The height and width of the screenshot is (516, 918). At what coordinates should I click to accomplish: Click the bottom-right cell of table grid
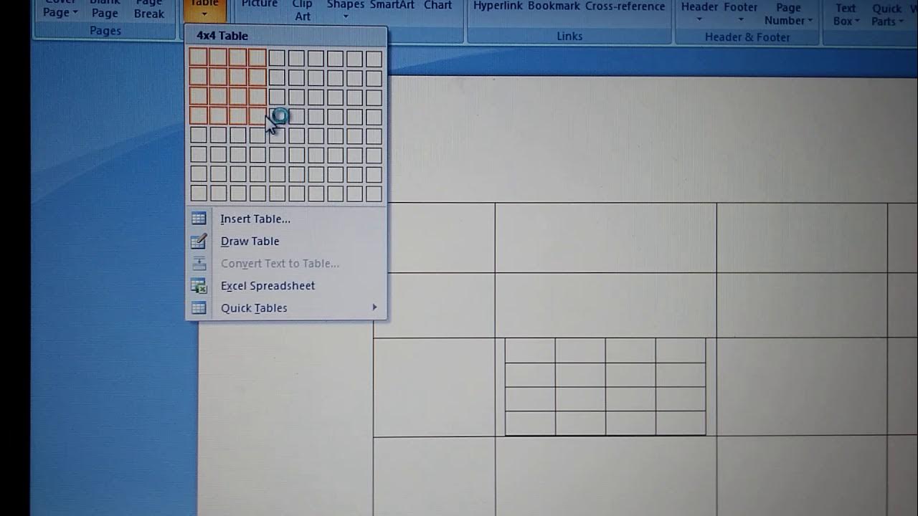point(374,193)
